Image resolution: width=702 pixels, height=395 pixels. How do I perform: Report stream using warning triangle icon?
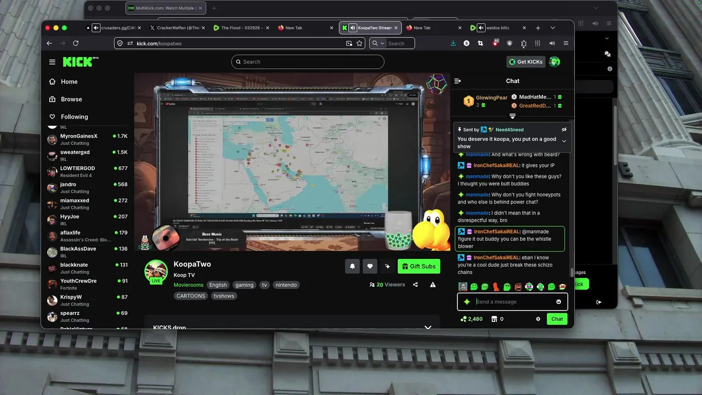pos(433,285)
